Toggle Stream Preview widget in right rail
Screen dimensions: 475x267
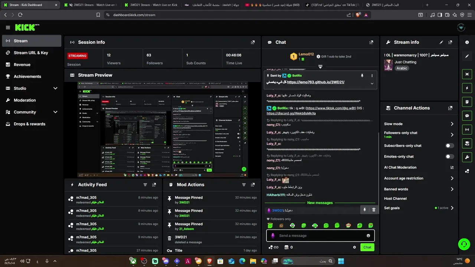467,74
